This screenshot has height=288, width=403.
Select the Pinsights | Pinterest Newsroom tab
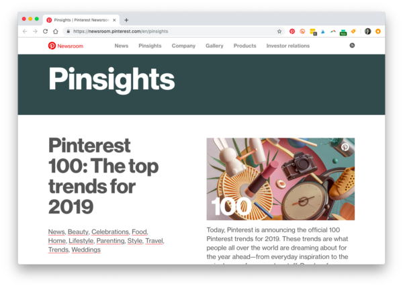81,20
